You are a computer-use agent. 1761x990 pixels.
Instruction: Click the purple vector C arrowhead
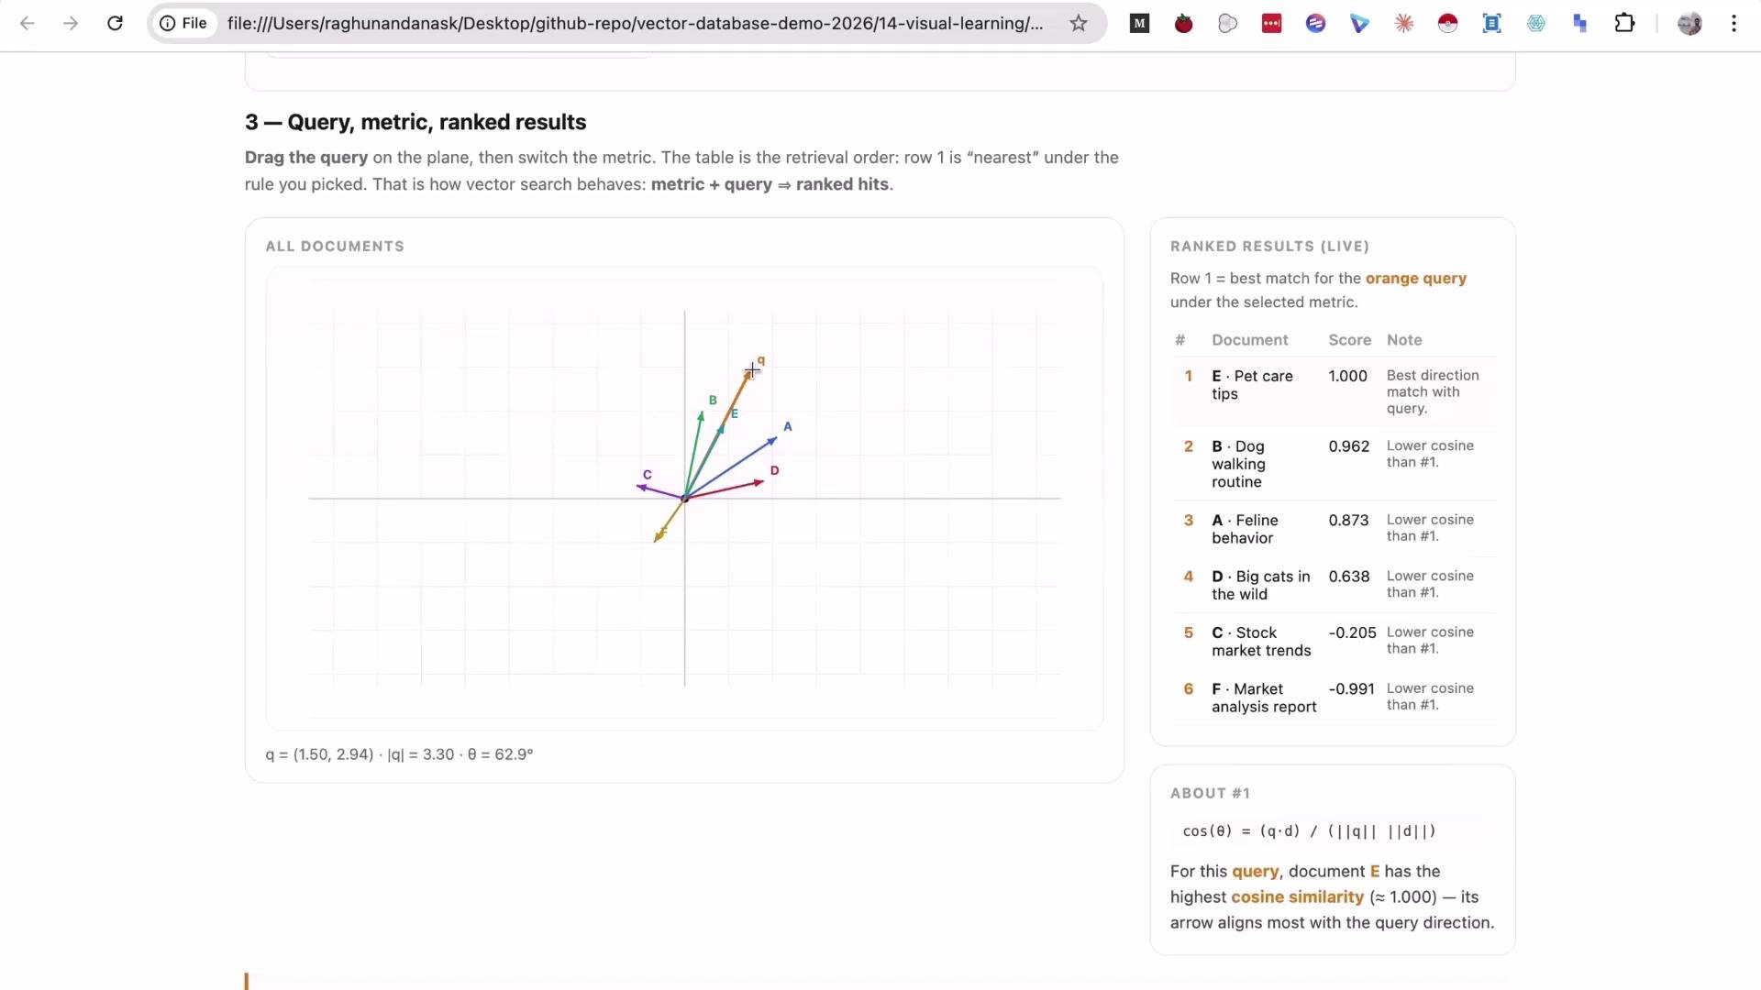point(641,487)
